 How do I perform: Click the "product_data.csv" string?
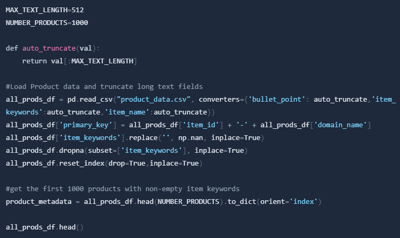(x=154, y=99)
